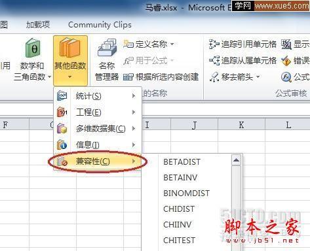Click the 多维数据集 cube icon
Image resolution: width=310 pixels, height=251 pixels.
click(62, 128)
